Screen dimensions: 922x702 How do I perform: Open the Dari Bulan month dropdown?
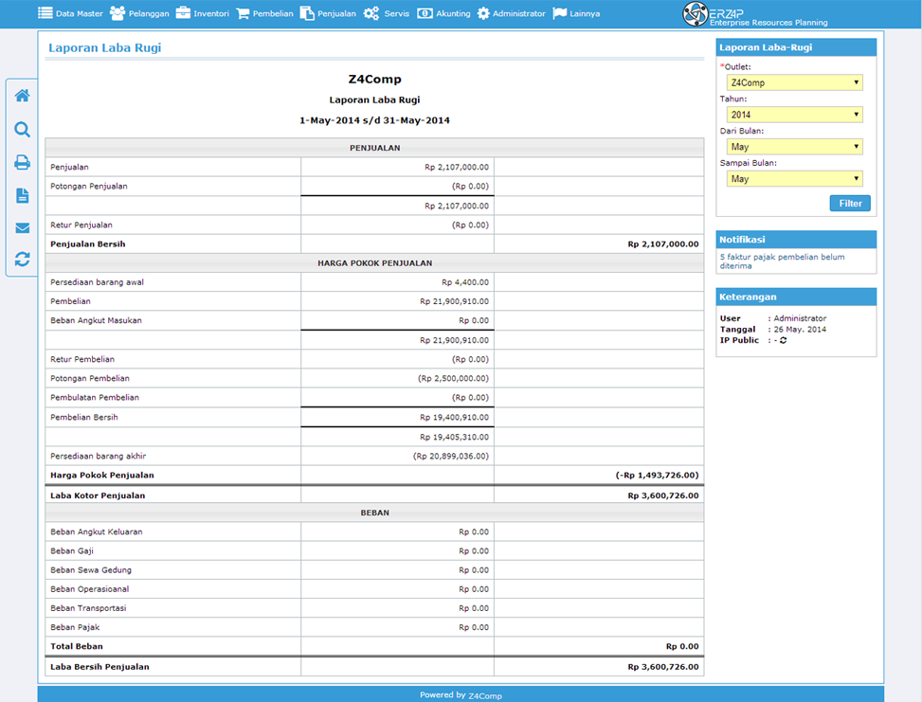tap(794, 147)
